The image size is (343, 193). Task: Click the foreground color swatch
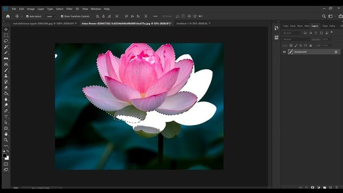pos(5,155)
